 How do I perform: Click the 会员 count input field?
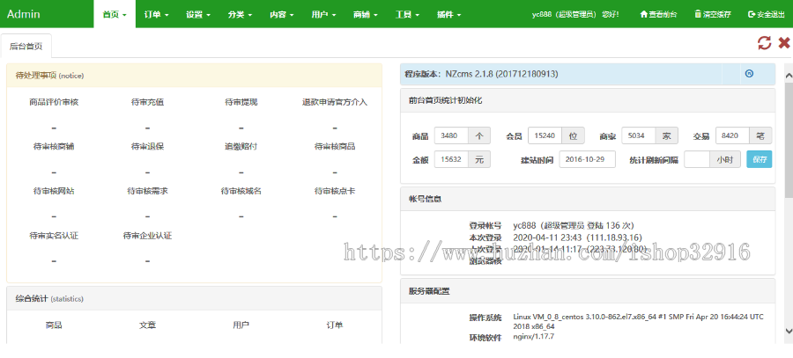[545, 135]
